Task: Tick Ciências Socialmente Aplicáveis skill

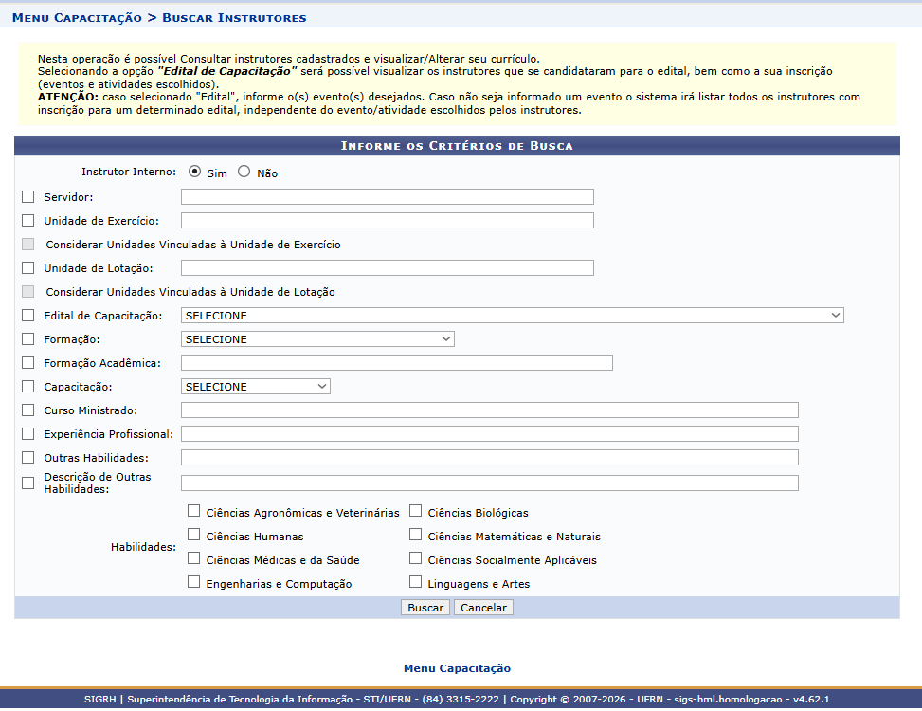Action: (x=415, y=558)
